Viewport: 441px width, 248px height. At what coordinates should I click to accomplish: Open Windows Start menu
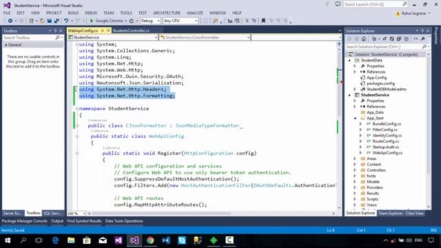8,240
